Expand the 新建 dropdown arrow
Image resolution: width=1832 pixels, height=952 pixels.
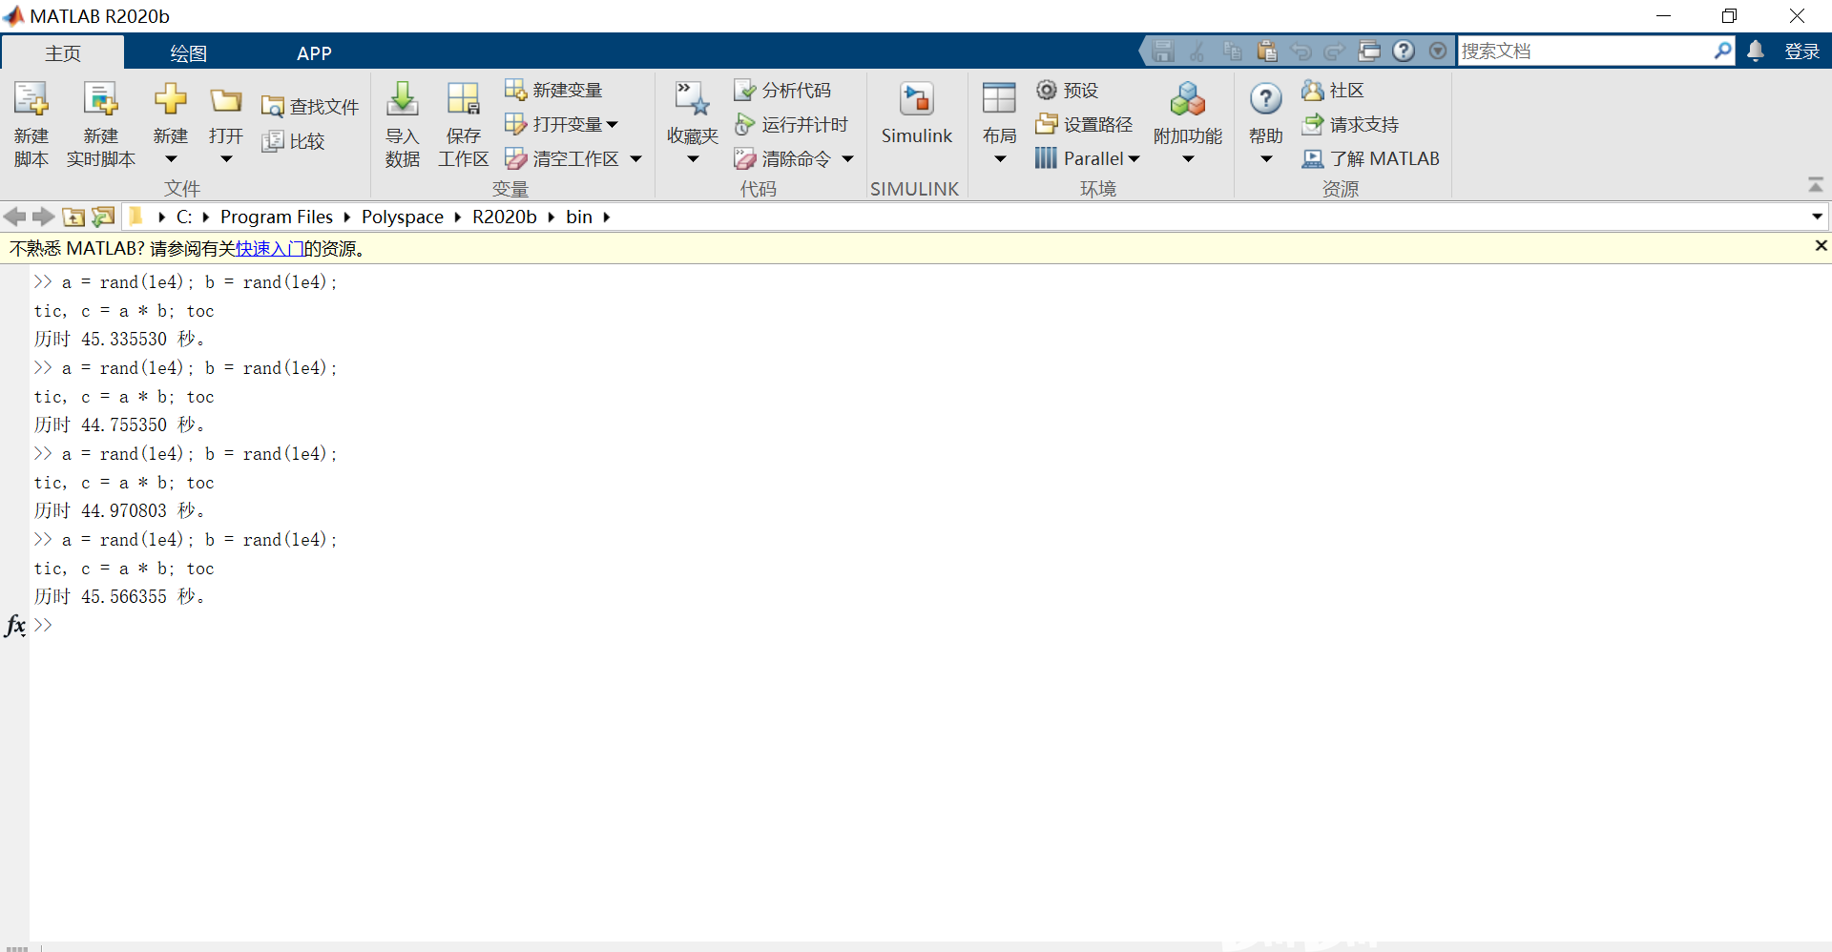point(171,159)
